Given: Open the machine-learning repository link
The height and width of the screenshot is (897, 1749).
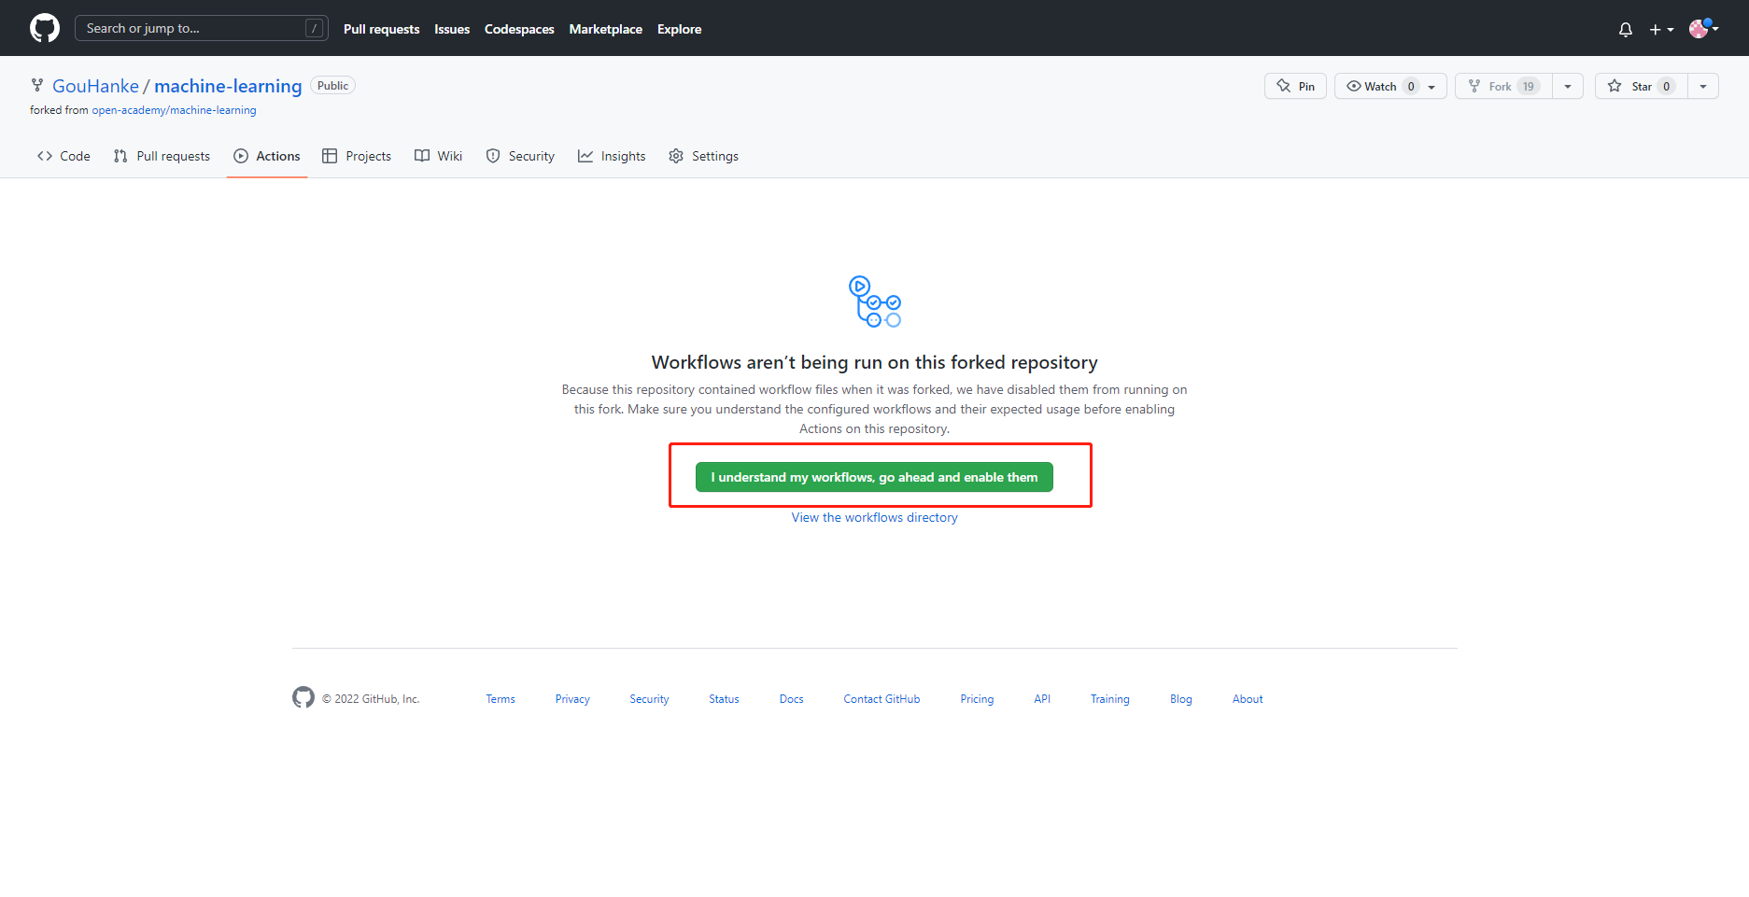Looking at the screenshot, I should point(228,86).
